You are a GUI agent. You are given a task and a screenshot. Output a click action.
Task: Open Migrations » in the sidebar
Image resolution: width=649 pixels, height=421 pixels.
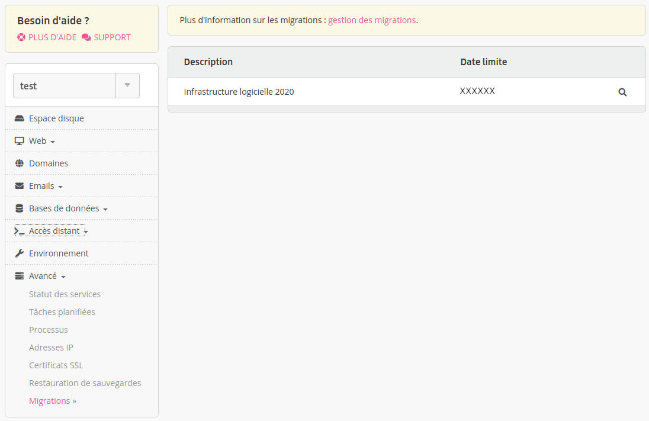(53, 400)
